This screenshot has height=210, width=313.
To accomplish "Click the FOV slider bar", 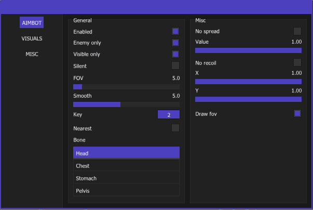I will 126,87.
